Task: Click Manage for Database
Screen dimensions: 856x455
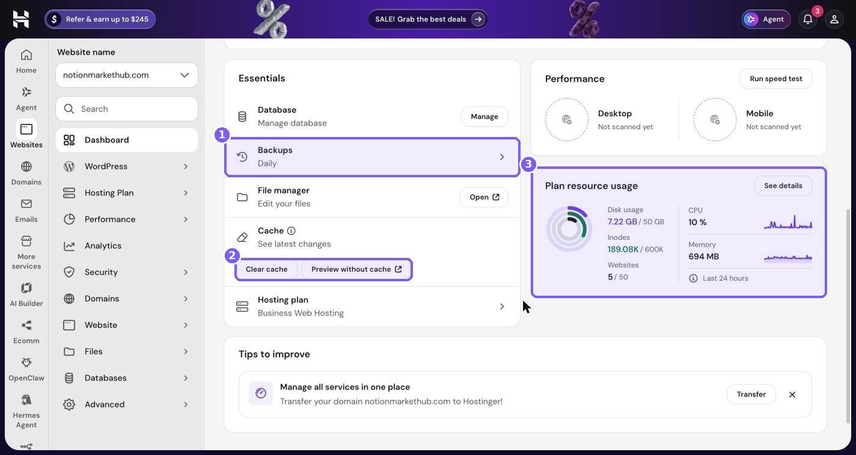Action: pos(485,117)
